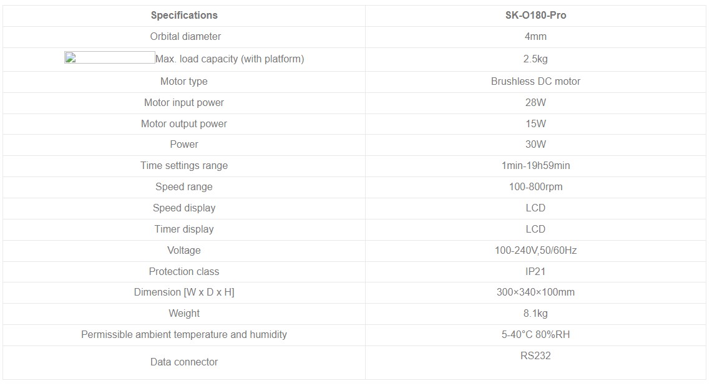The image size is (712, 386).
Task: Click the Max. load capacity label text
Action: coord(230,59)
